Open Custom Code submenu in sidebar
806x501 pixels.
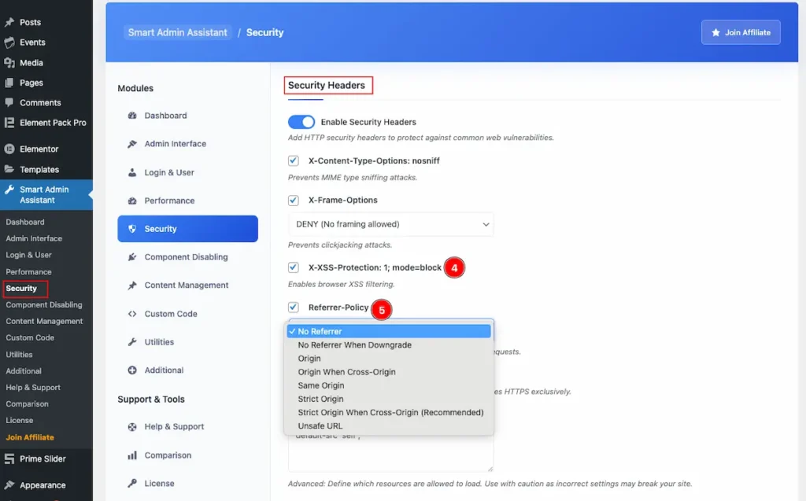[30, 337]
